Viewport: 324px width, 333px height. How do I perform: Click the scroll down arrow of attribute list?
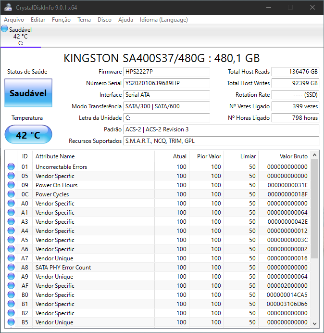point(315,324)
